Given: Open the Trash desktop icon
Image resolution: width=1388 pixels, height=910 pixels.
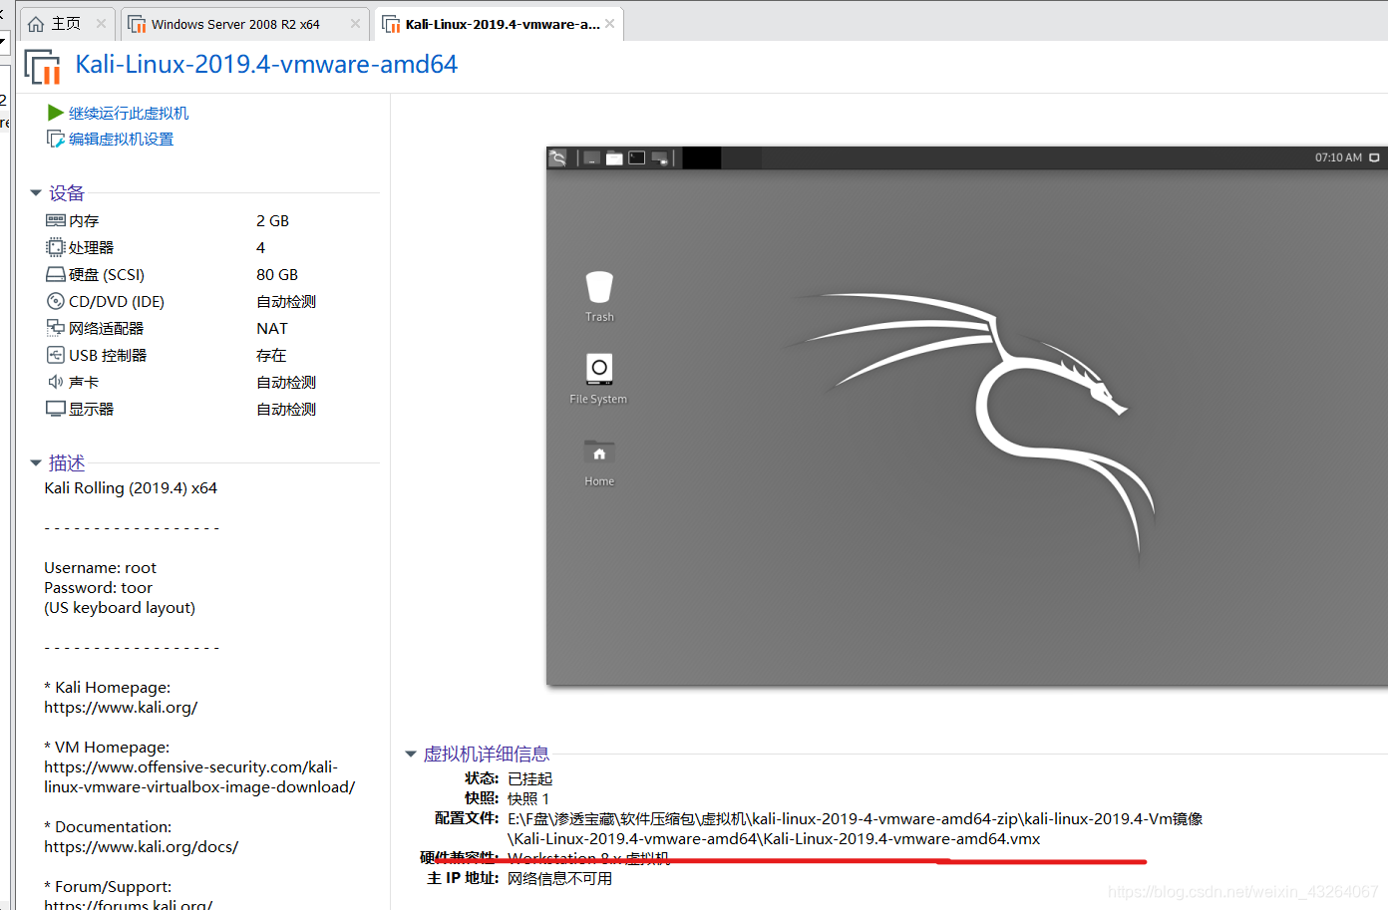Looking at the screenshot, I should point(599,296).
